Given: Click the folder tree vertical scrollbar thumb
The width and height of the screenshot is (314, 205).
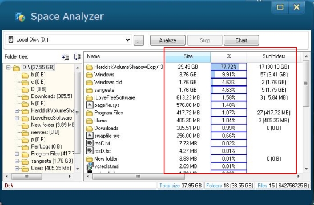Looking at the screenshot, I should (78, 113).
